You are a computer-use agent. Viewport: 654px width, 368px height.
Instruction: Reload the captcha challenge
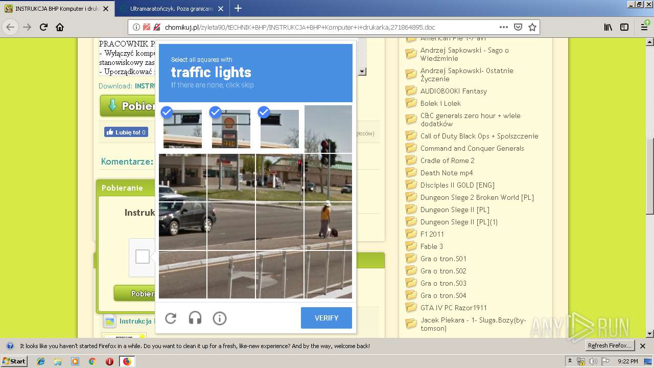tap(171, 318)
